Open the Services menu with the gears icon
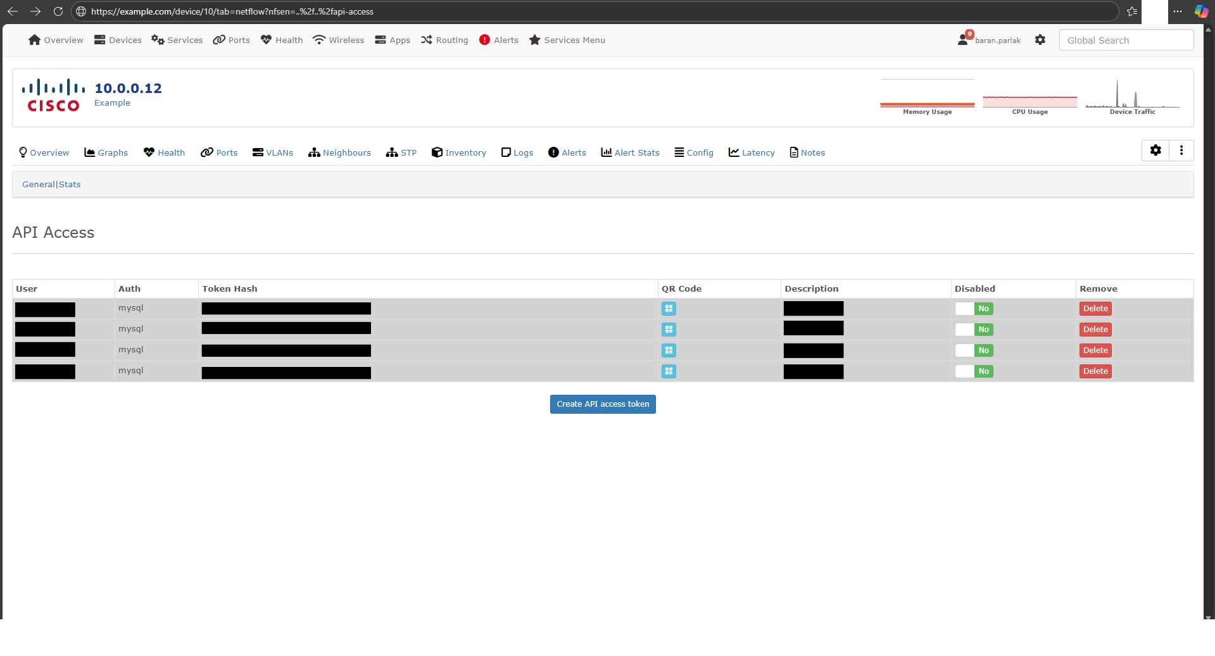This screenshot has width=1215, height=656. point(177,40)
